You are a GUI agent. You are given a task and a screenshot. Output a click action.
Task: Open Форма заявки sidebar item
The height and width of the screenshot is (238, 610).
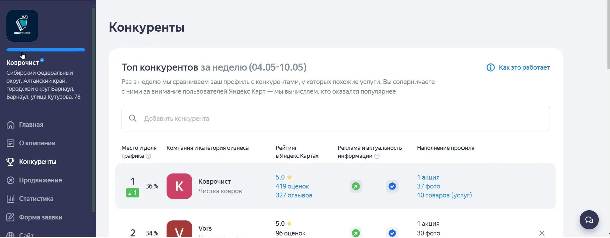[41, 217]
